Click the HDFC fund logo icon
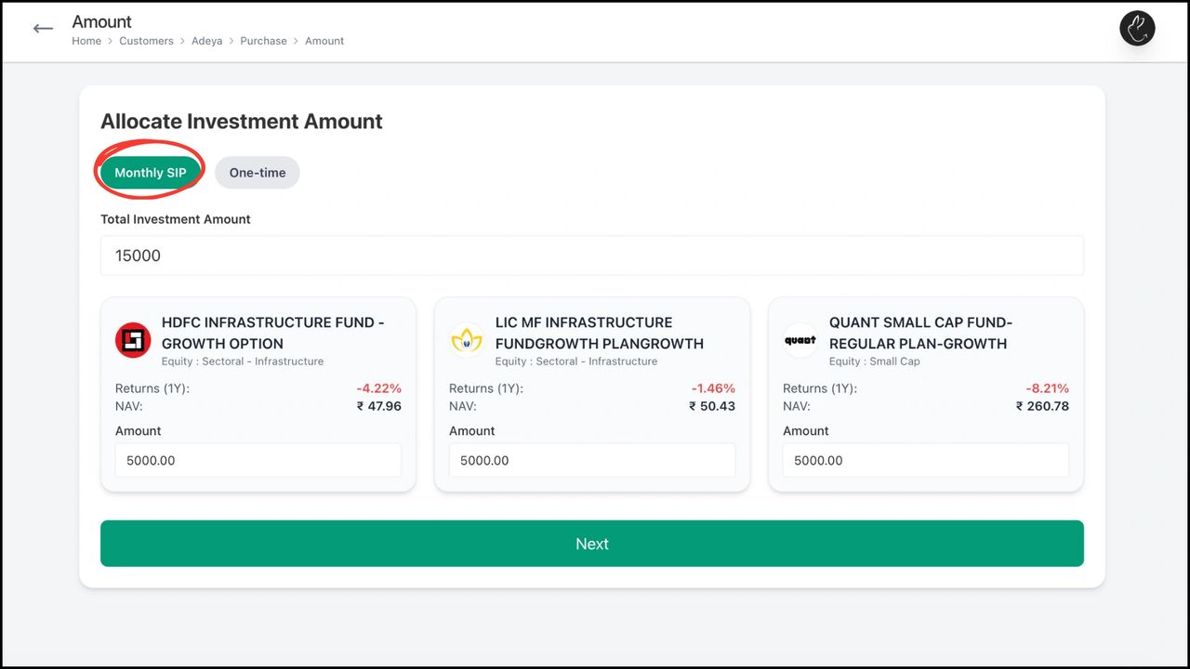Image resolution: width=1190 pixels, height=669 pixels. 133,341
